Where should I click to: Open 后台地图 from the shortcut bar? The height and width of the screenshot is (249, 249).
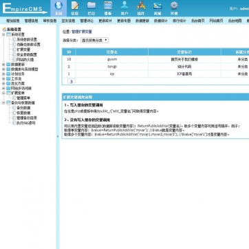coord(235,21)
